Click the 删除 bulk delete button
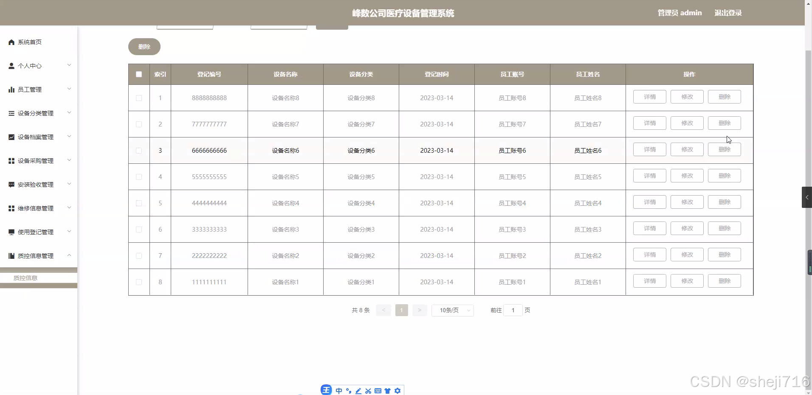 (144, 47)
